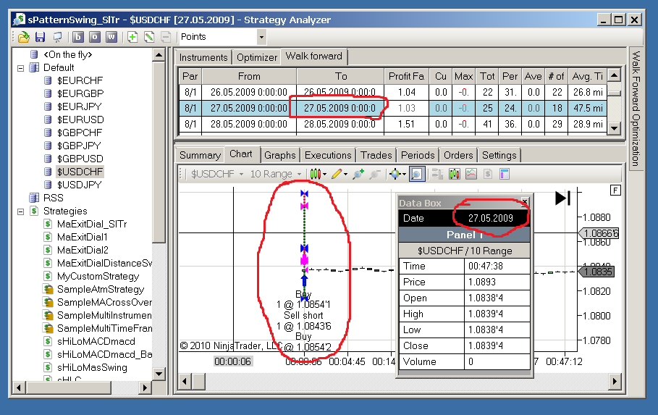658x415 pixels.
Task: Select the 26.05.2009 walk forward row
Action: [393, 92]
